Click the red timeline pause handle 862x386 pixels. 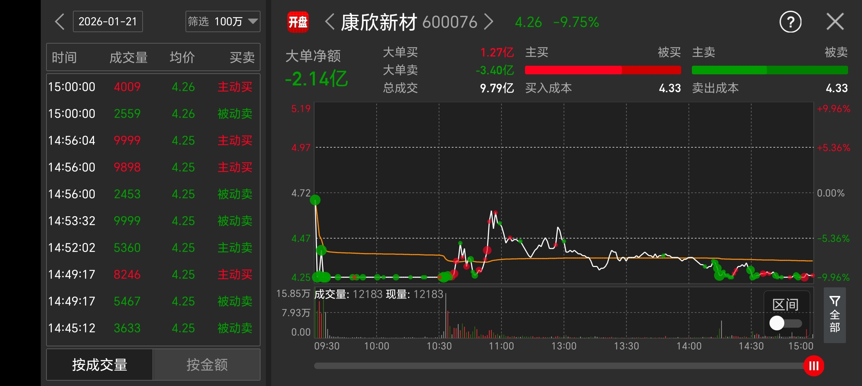pos(814,366)
